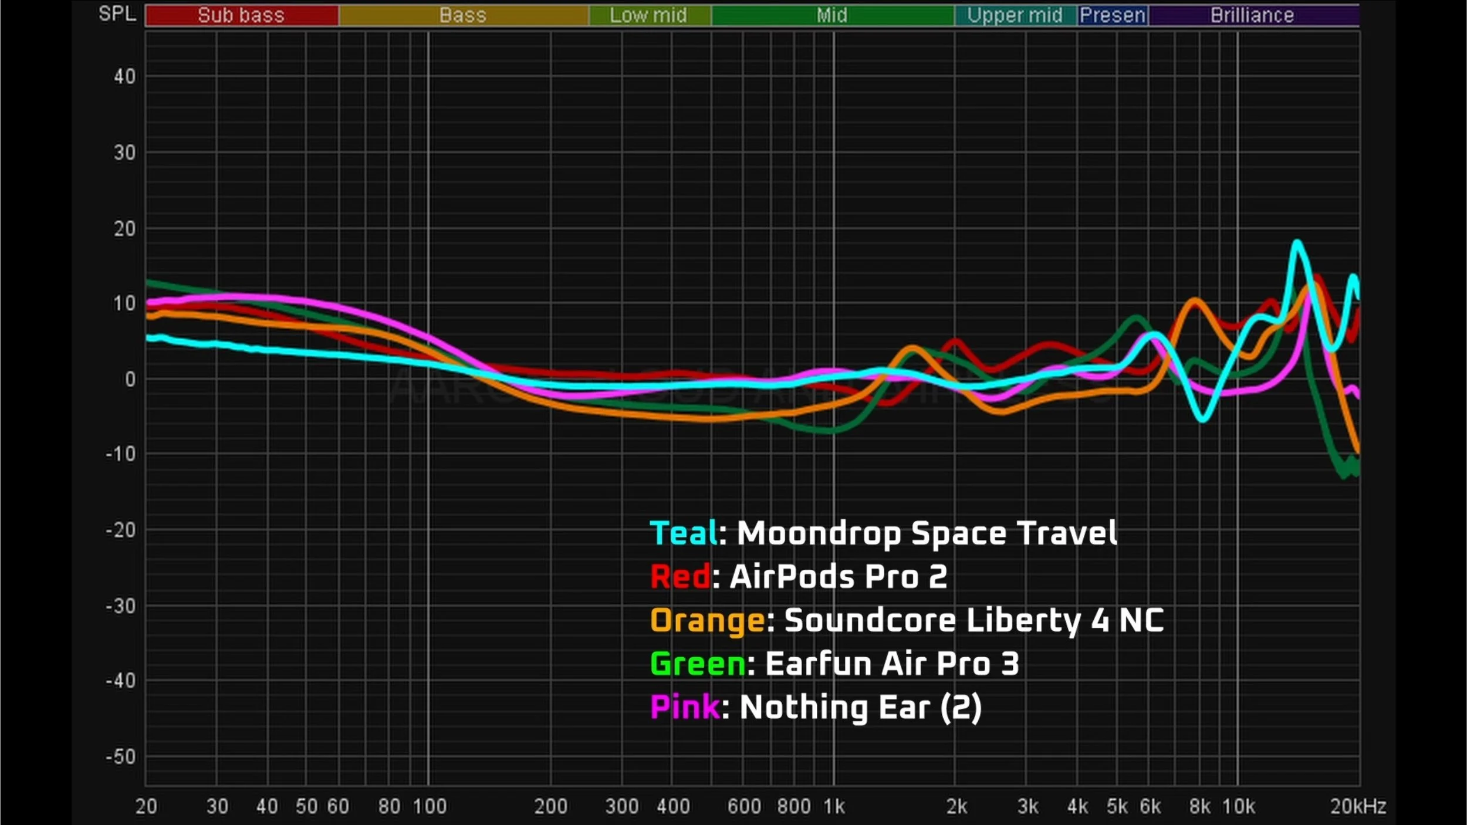1467x825 pixels.
Task: Click the Upper mid band label
Action: (x=1015, y=15)
